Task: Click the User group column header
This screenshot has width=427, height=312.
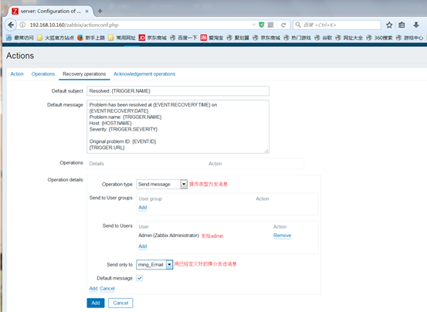Action: pyautogui.click(x=151, y=198)
